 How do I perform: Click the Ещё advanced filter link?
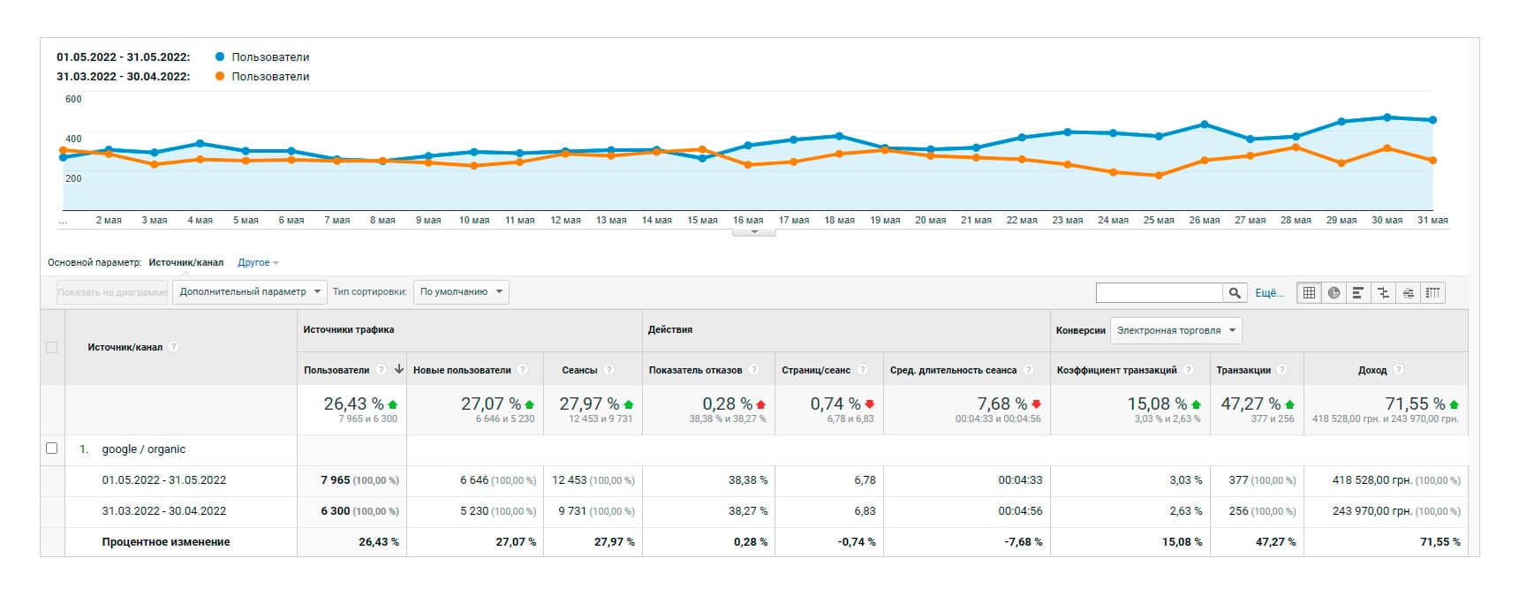click(x=1269, y=293)
